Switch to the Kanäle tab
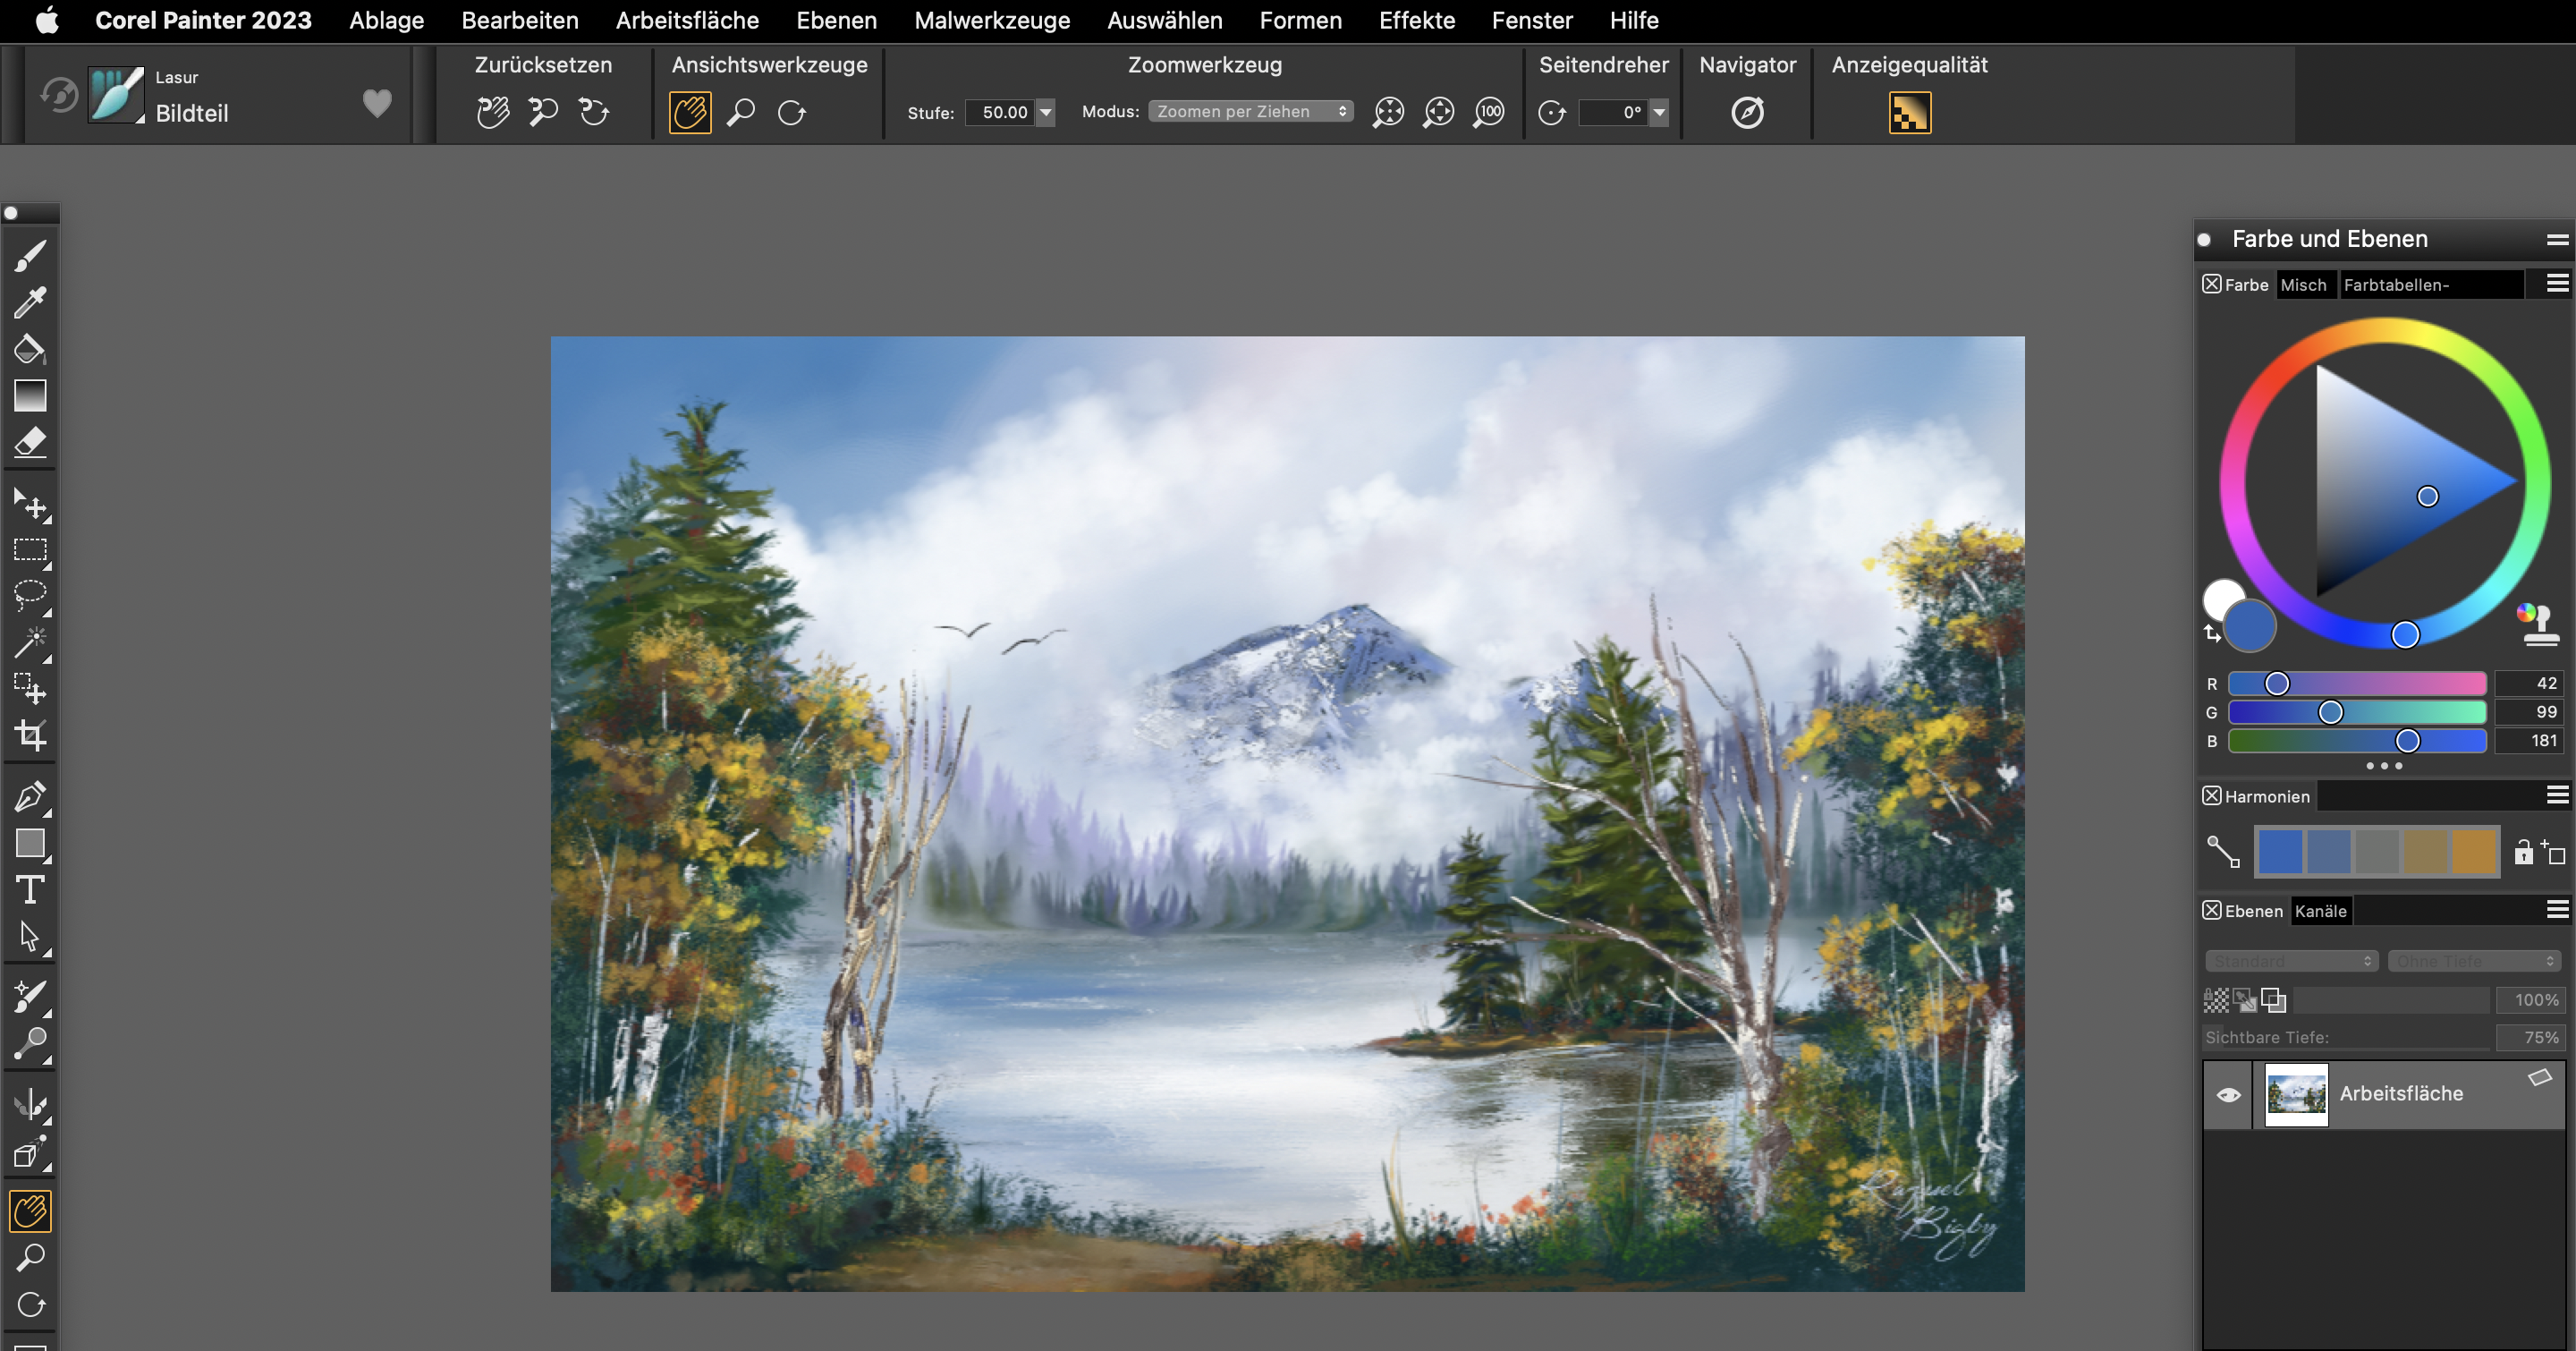The height and width of the screenshot is (1351, 2576). (2320, 911)
